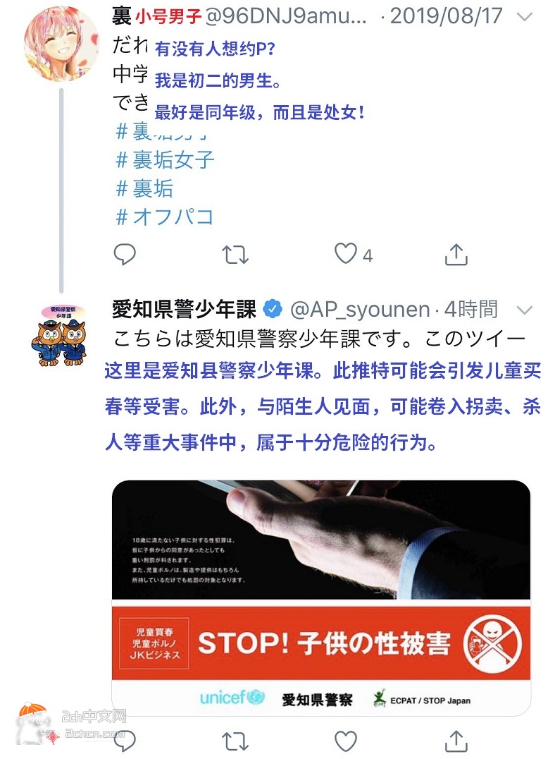Open options chevron on police tweet
Screen dimensions: 555x759
(x=525, y=310)
